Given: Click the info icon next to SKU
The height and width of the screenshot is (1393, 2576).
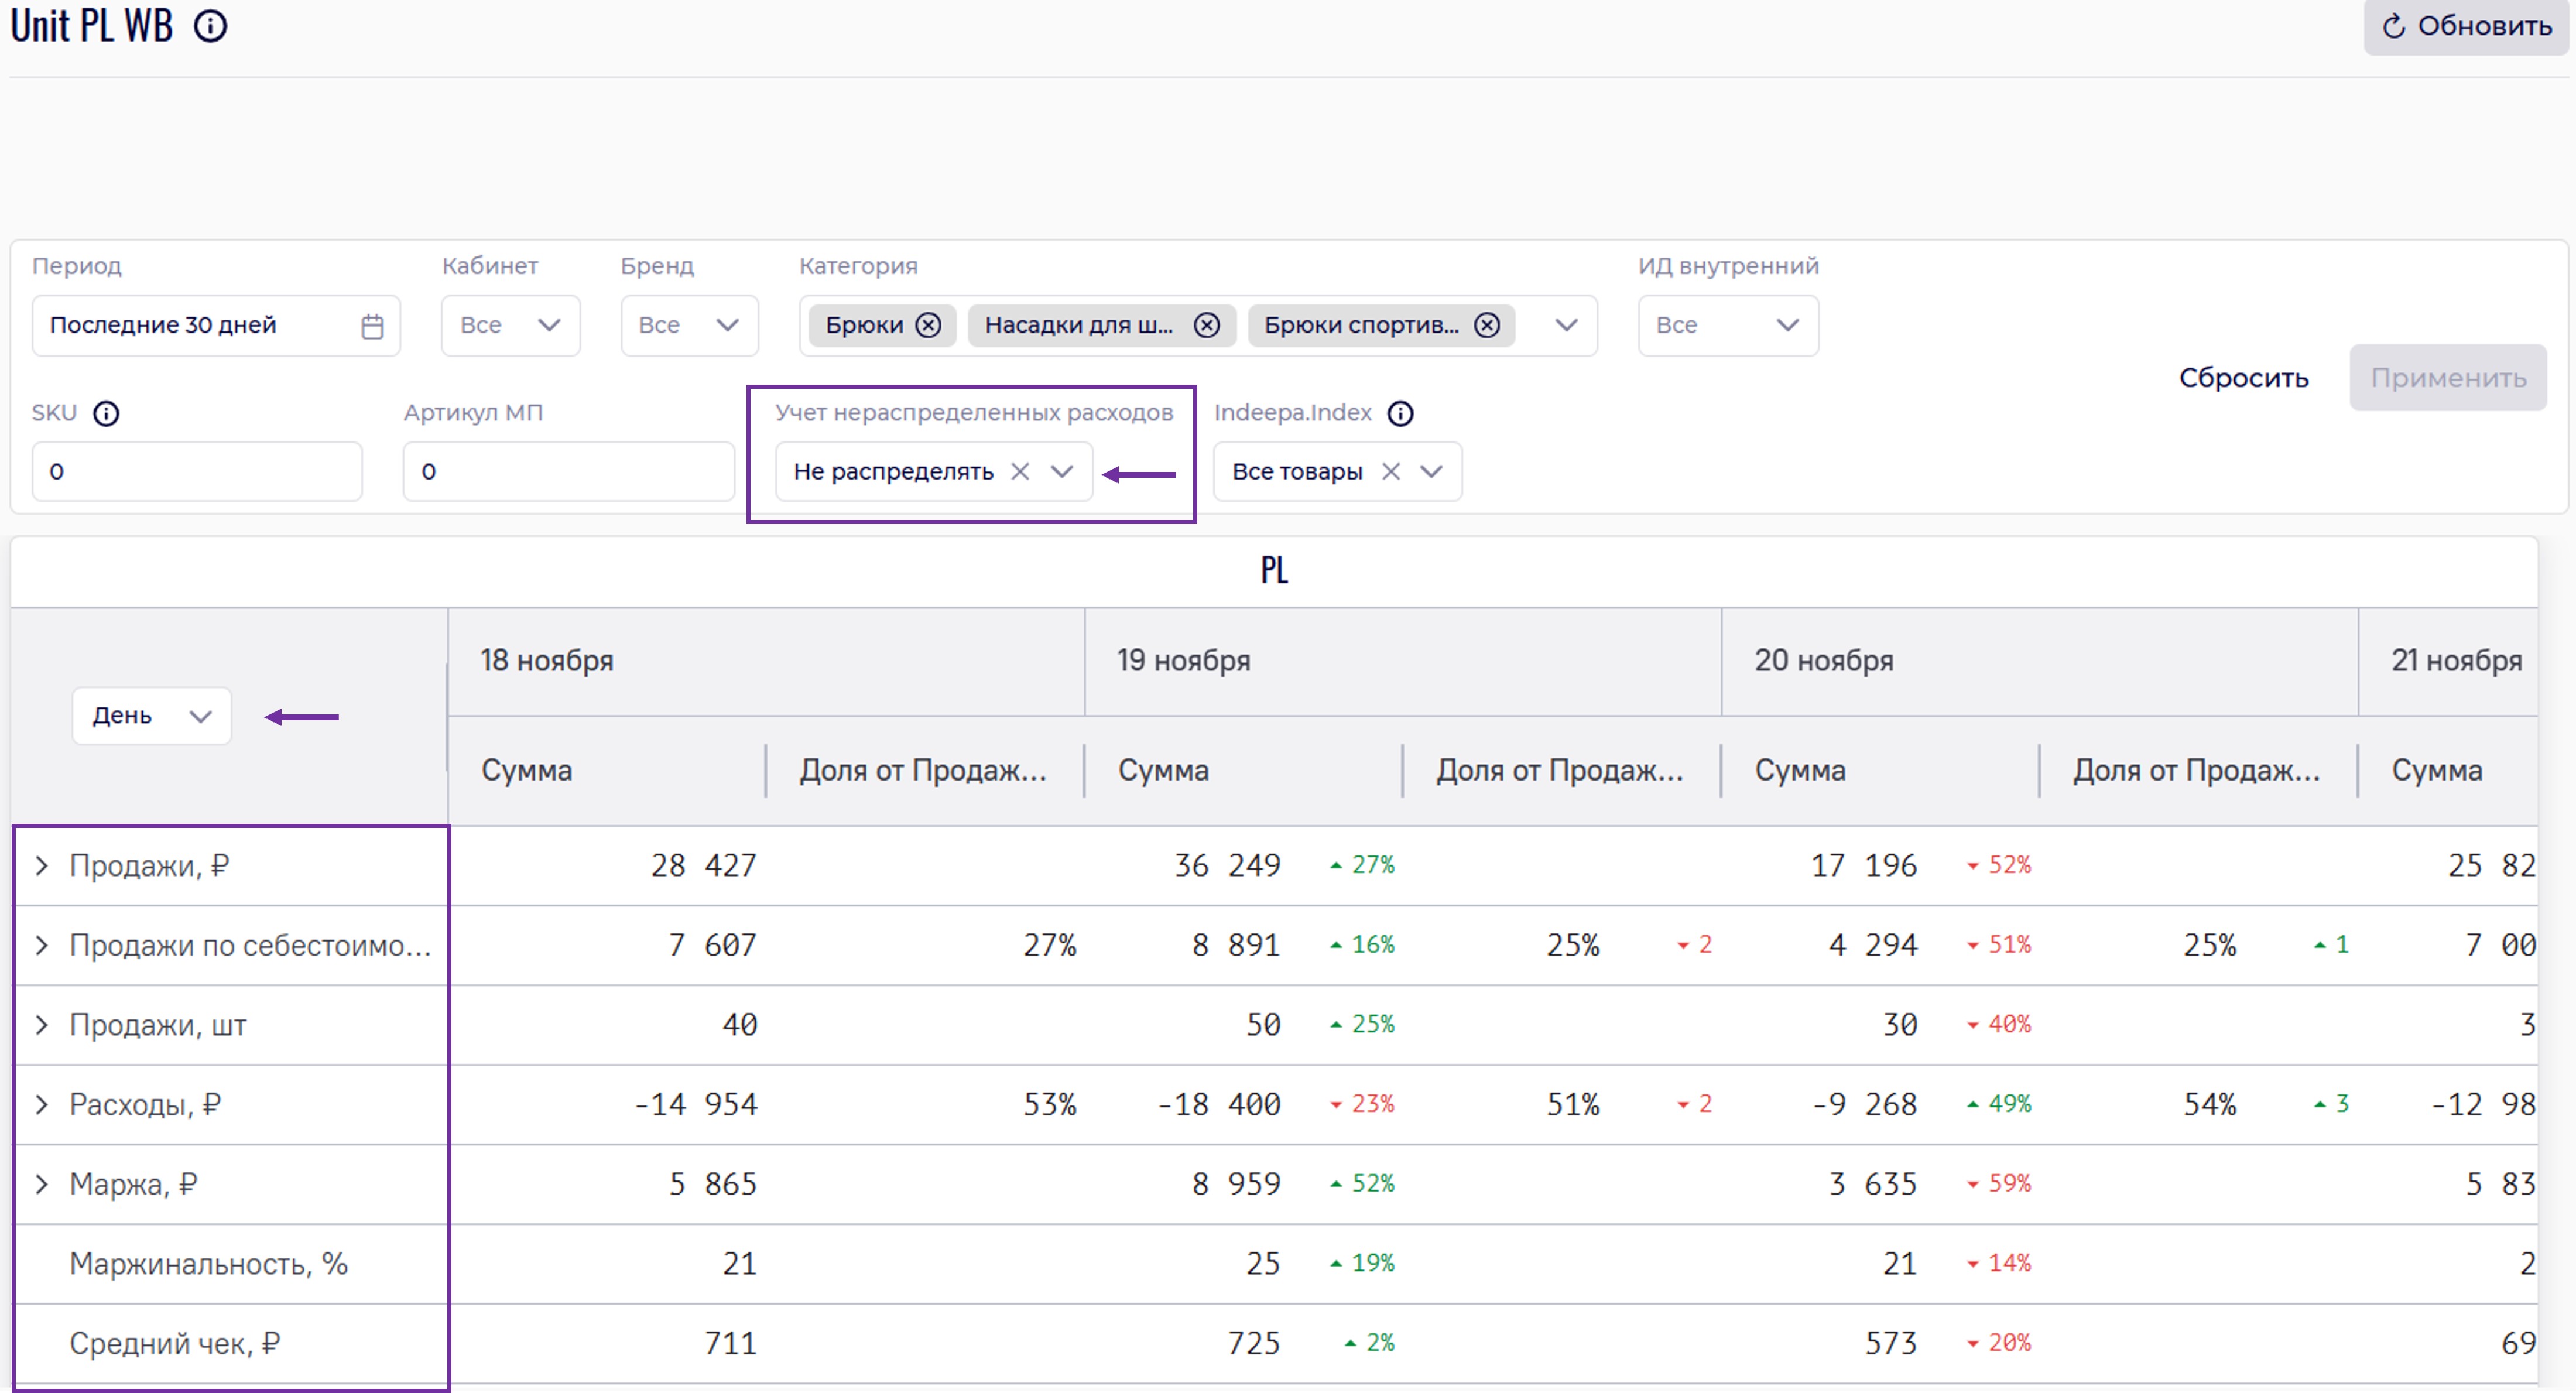Looking at the screenshot, I should coord(106,413).
